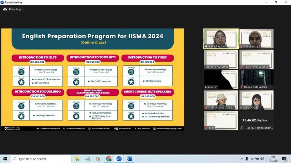Click the microphone icon in the system tray
The image size is (291, 163).
(247, 159)
